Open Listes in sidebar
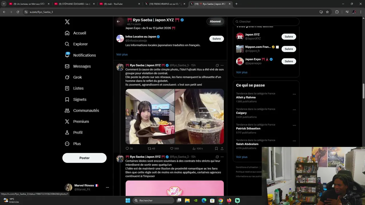The height and width of the screenshot is (205, 365). tap(74, 88)
